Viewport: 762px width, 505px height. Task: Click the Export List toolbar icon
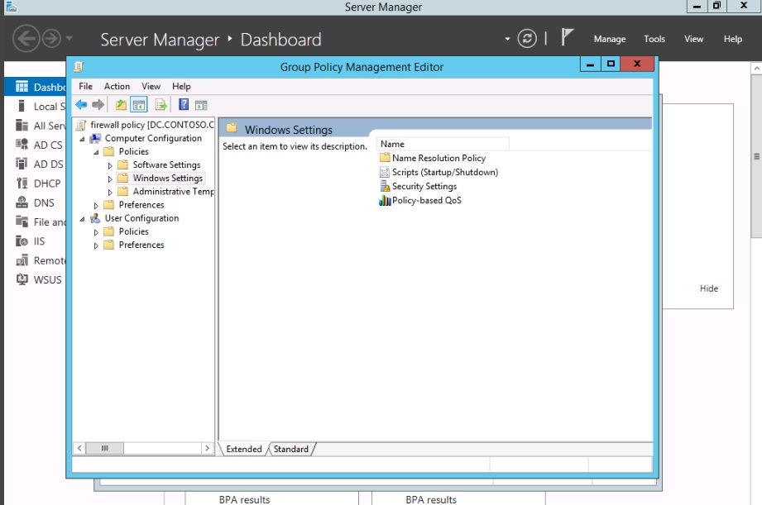(x=161, y=105)
